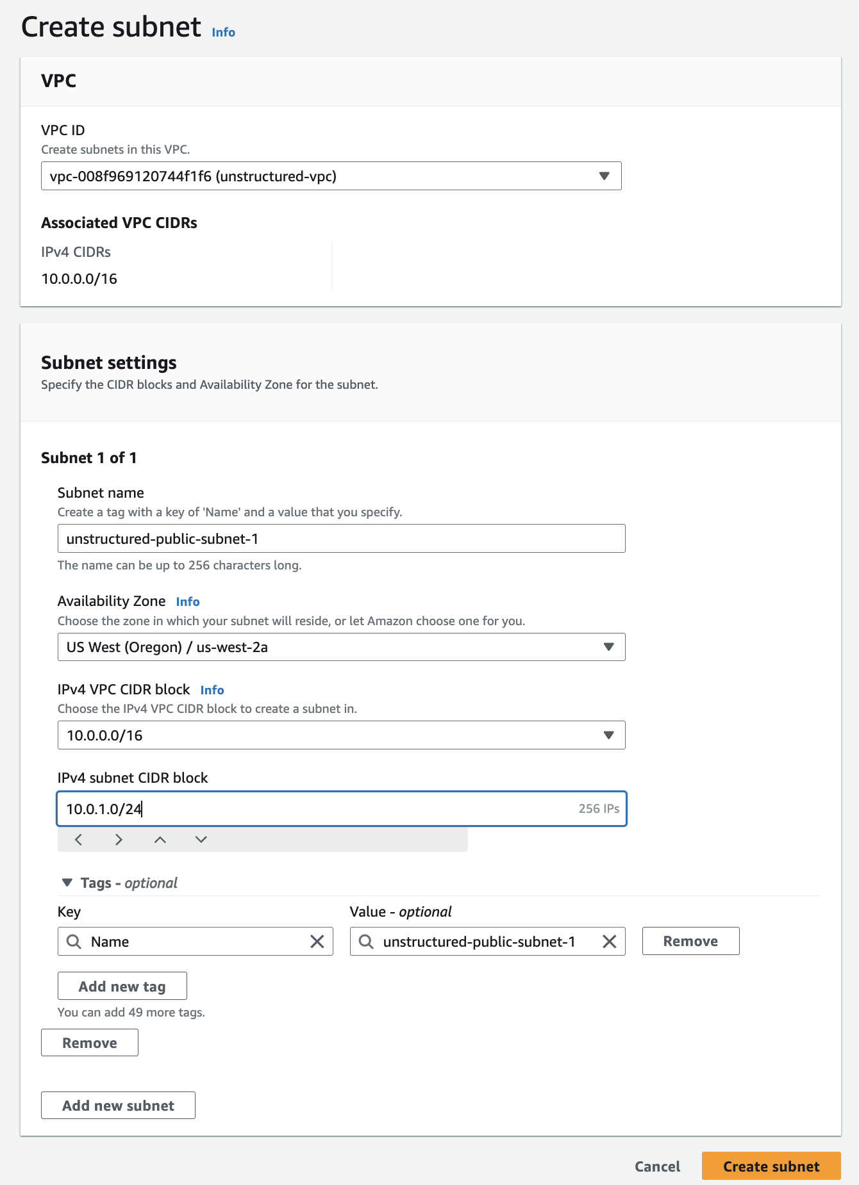The height and width of the screenshot is (1185, 859).
Task: Open the IPv4 VPC CIDR block dropdown
Action: (341, 735)
